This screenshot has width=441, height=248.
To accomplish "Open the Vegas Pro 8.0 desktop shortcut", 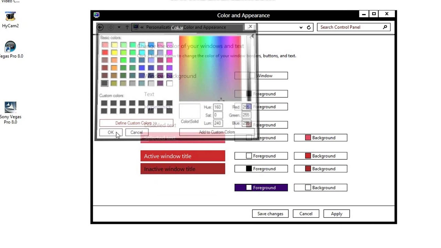I will click(x=10, y=50).
